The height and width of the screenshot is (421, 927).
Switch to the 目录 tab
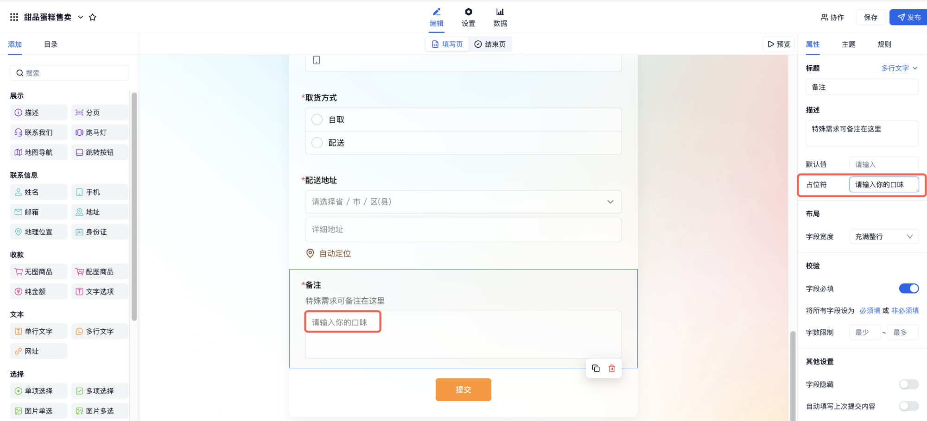pyautogui.click(x=51, y=44)
